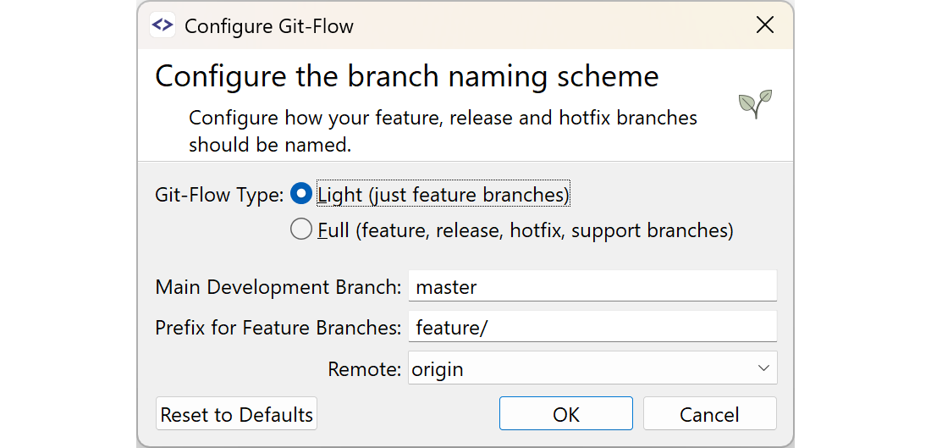Dismiss dialog with Cancel button

tap(709, 413)
